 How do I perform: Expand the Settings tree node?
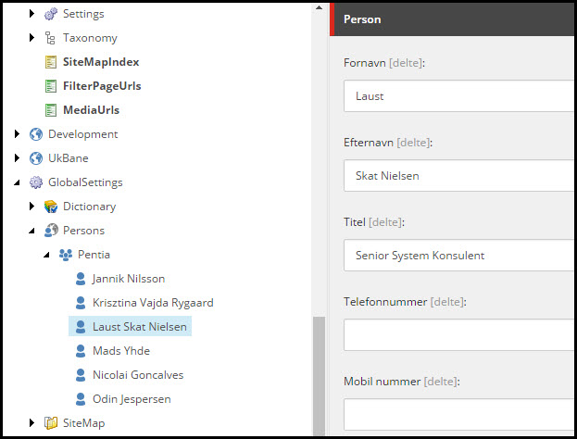point(32,14)
